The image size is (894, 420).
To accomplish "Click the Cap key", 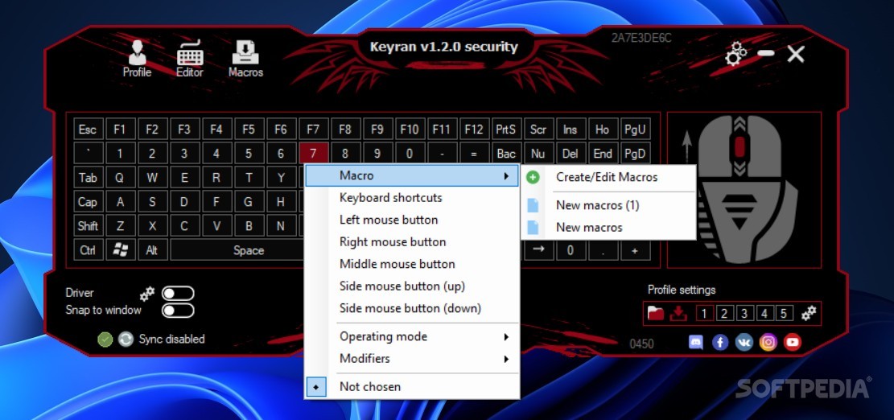I will point(88,202).
